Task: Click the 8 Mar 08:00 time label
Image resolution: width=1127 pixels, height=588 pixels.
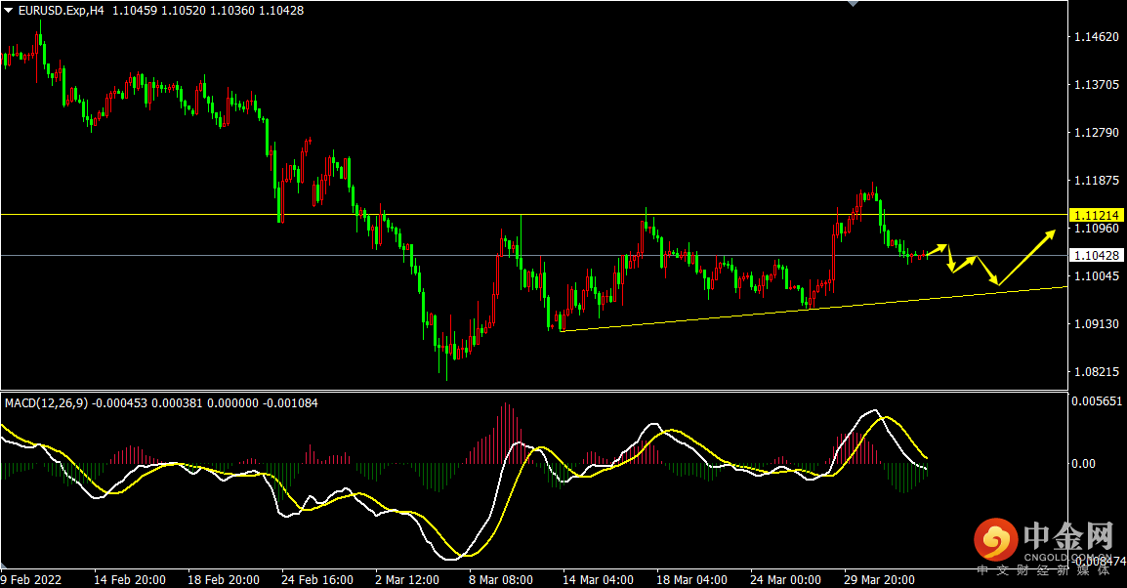Action: (501, 579)
